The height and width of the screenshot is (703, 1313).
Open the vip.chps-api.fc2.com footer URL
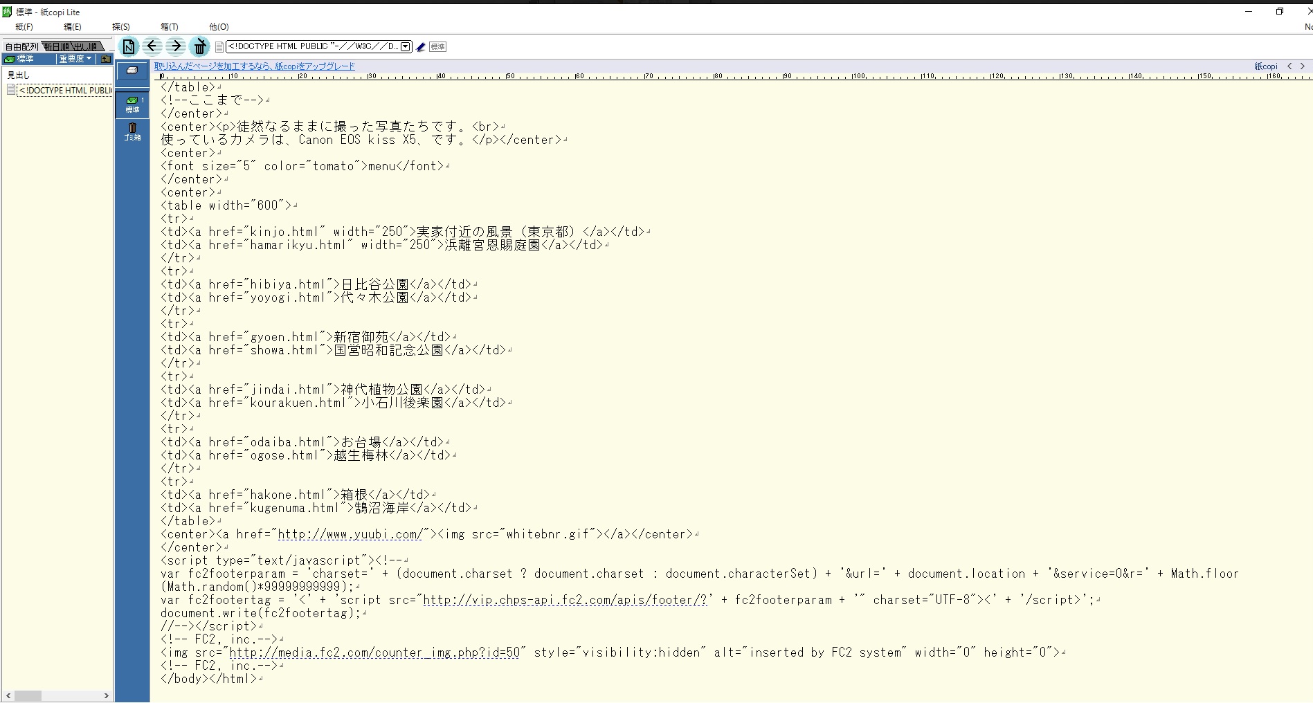tap(565, 600)
